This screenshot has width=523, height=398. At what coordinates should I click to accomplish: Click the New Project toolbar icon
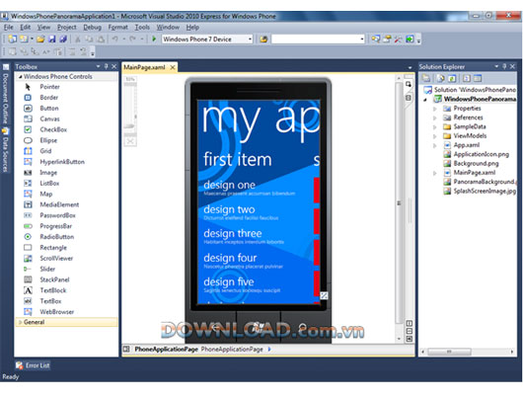(13, 40)
